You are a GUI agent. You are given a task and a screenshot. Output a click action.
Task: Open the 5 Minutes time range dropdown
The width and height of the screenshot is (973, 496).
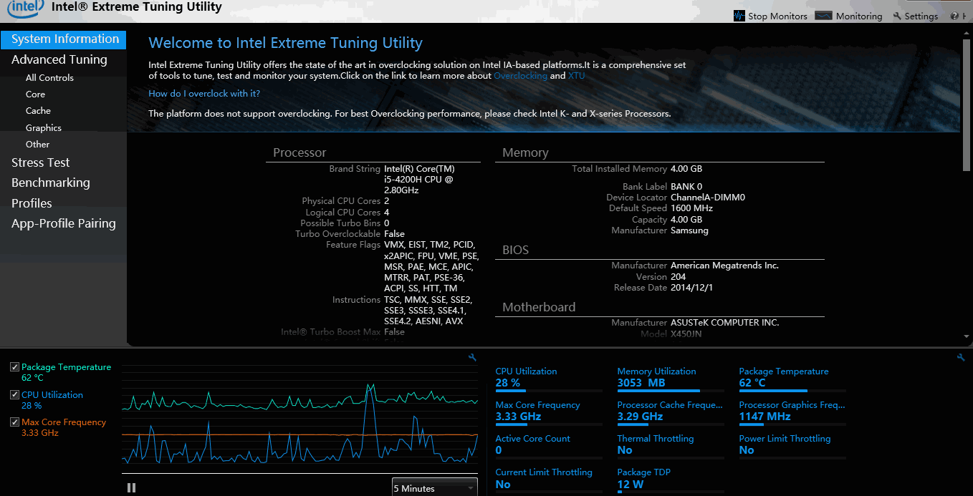tap(434, 488)
